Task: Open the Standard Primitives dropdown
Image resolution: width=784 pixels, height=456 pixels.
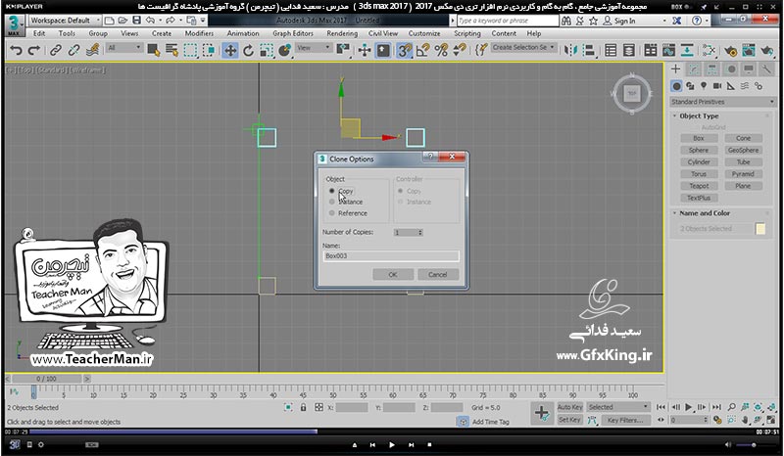Action: pos(722,102)
